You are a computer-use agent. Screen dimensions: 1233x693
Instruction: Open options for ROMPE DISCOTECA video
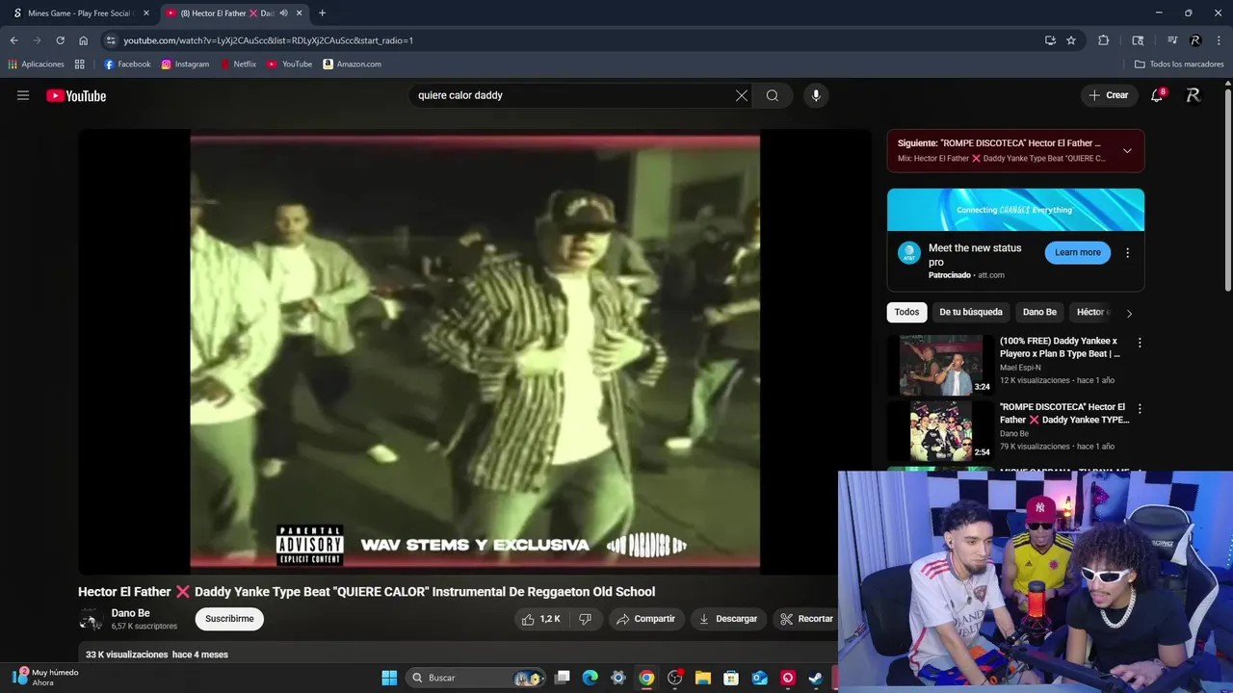click(1140, 409)
